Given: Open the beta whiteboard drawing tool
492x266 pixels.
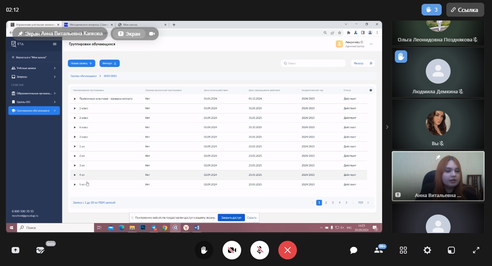Looking at the screenshot, I should (x=40, y=250).
